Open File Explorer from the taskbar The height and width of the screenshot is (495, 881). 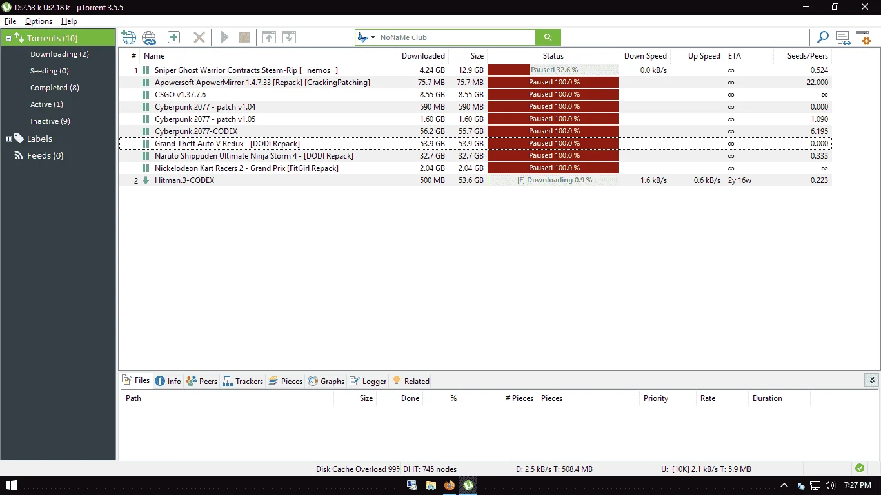coord(430,485)
